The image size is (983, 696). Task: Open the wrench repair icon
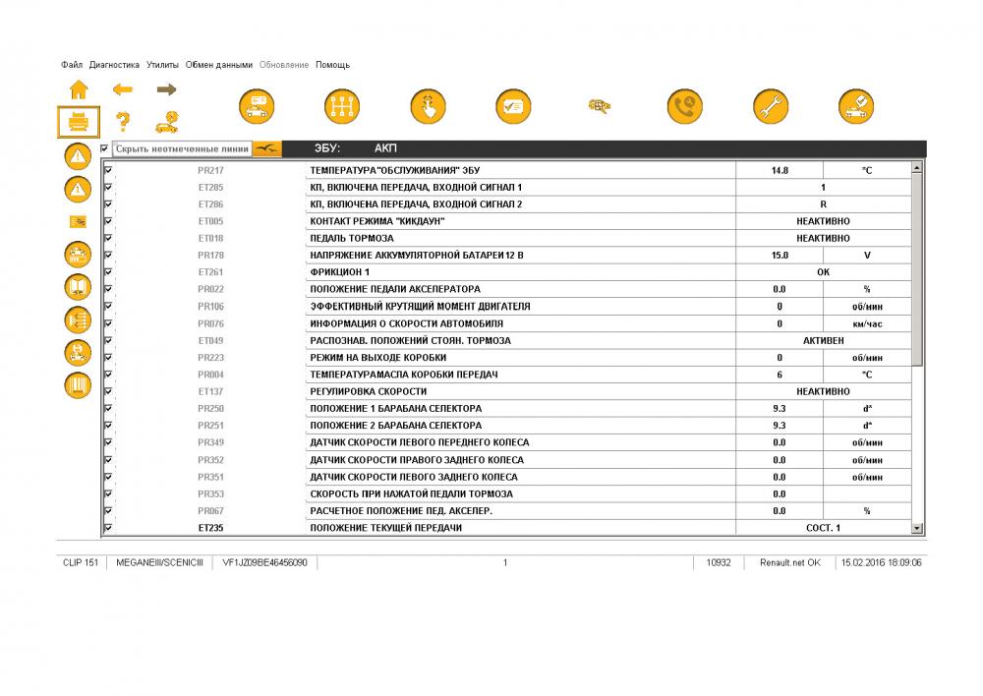click(771, 106)
